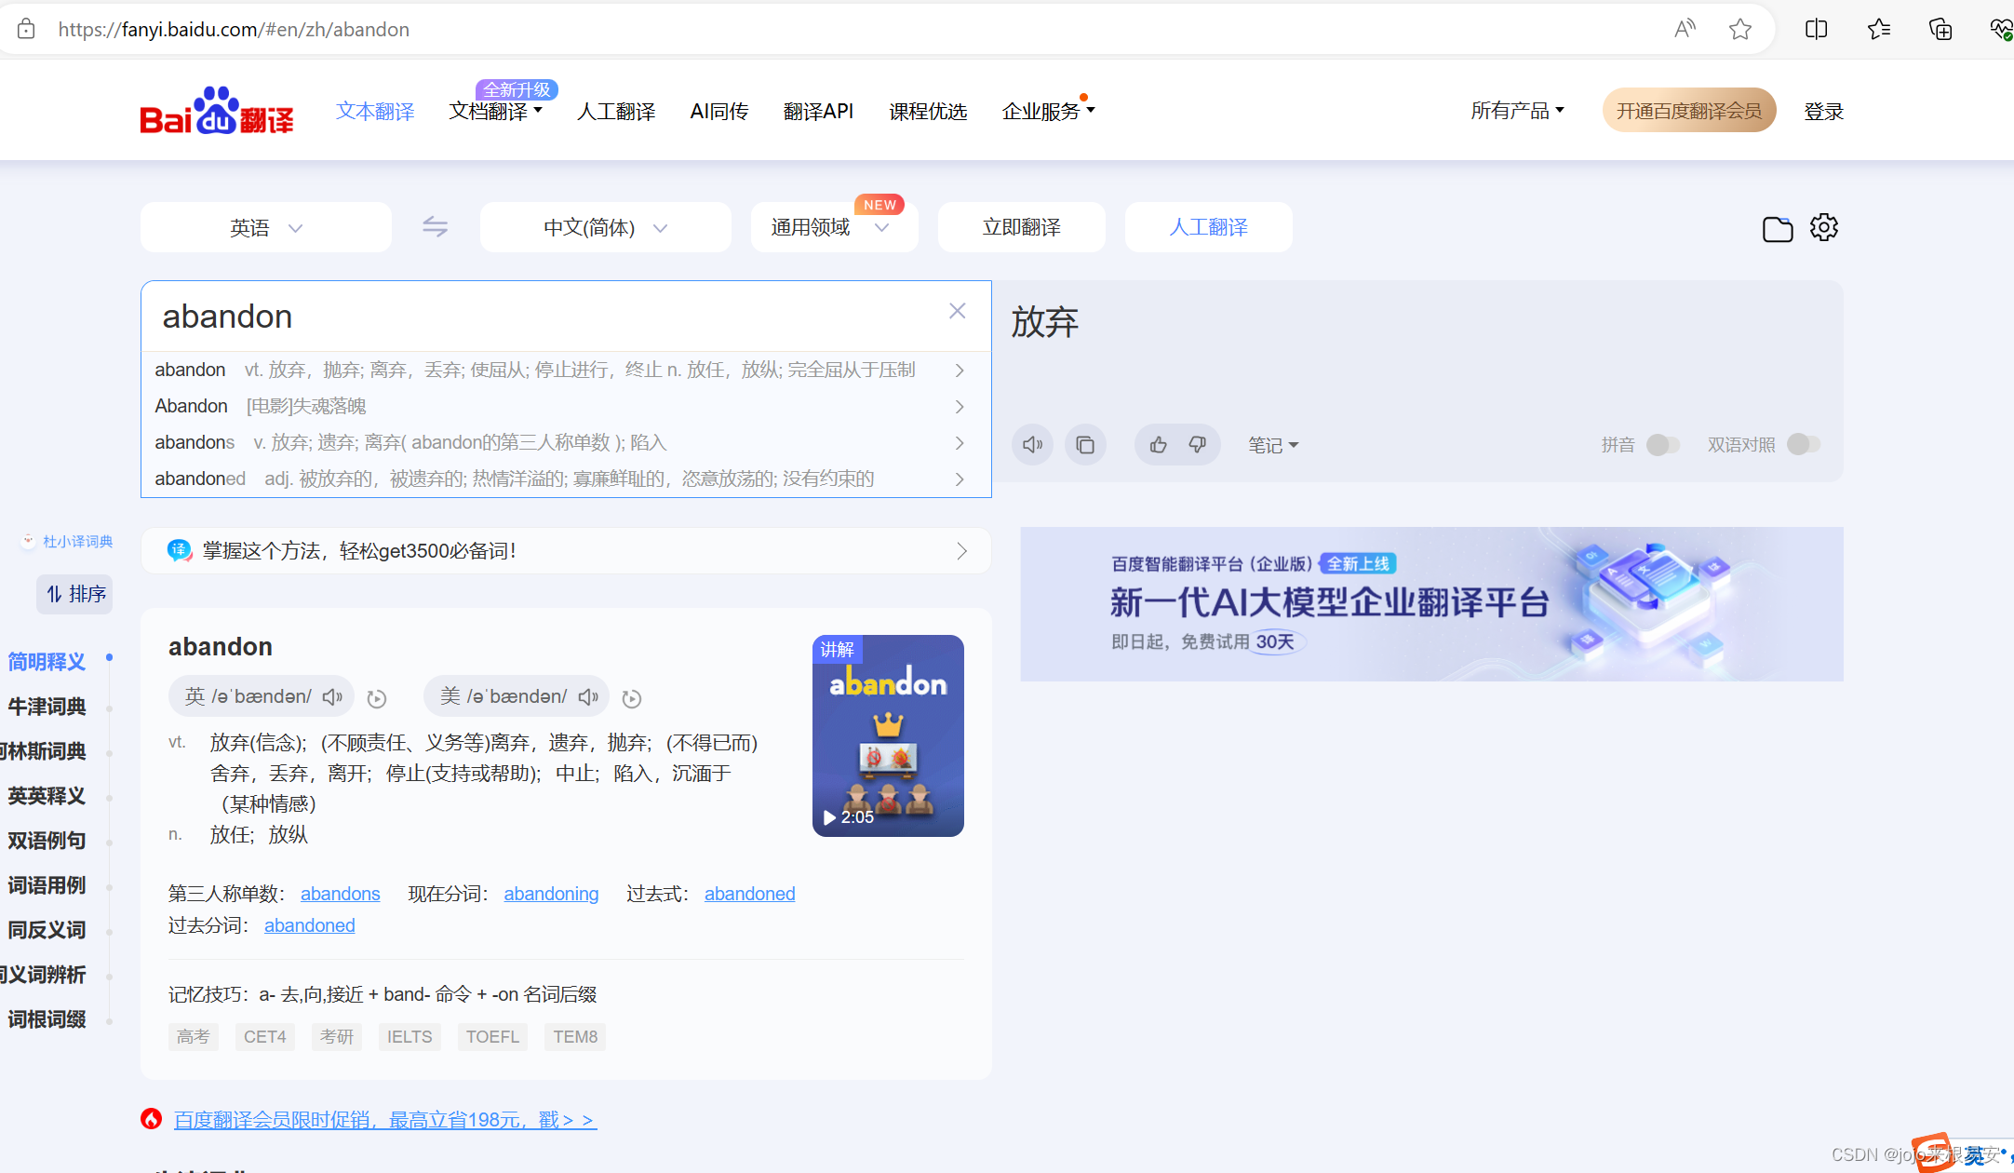Image resolution: width=2014 pixels, height=1173 pixels.
Task: Open the abandoning present participle link
Action: (x=551, y=894)
